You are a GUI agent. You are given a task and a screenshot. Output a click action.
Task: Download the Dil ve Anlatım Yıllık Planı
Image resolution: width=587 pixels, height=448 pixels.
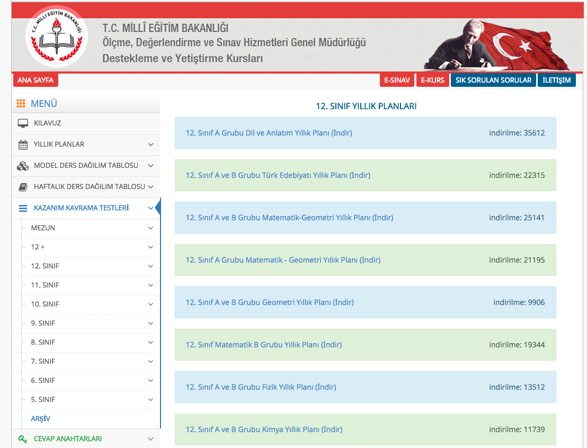269,133
